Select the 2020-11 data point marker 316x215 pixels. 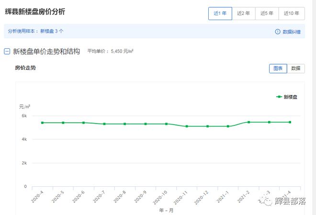click(x=187, y=126)
